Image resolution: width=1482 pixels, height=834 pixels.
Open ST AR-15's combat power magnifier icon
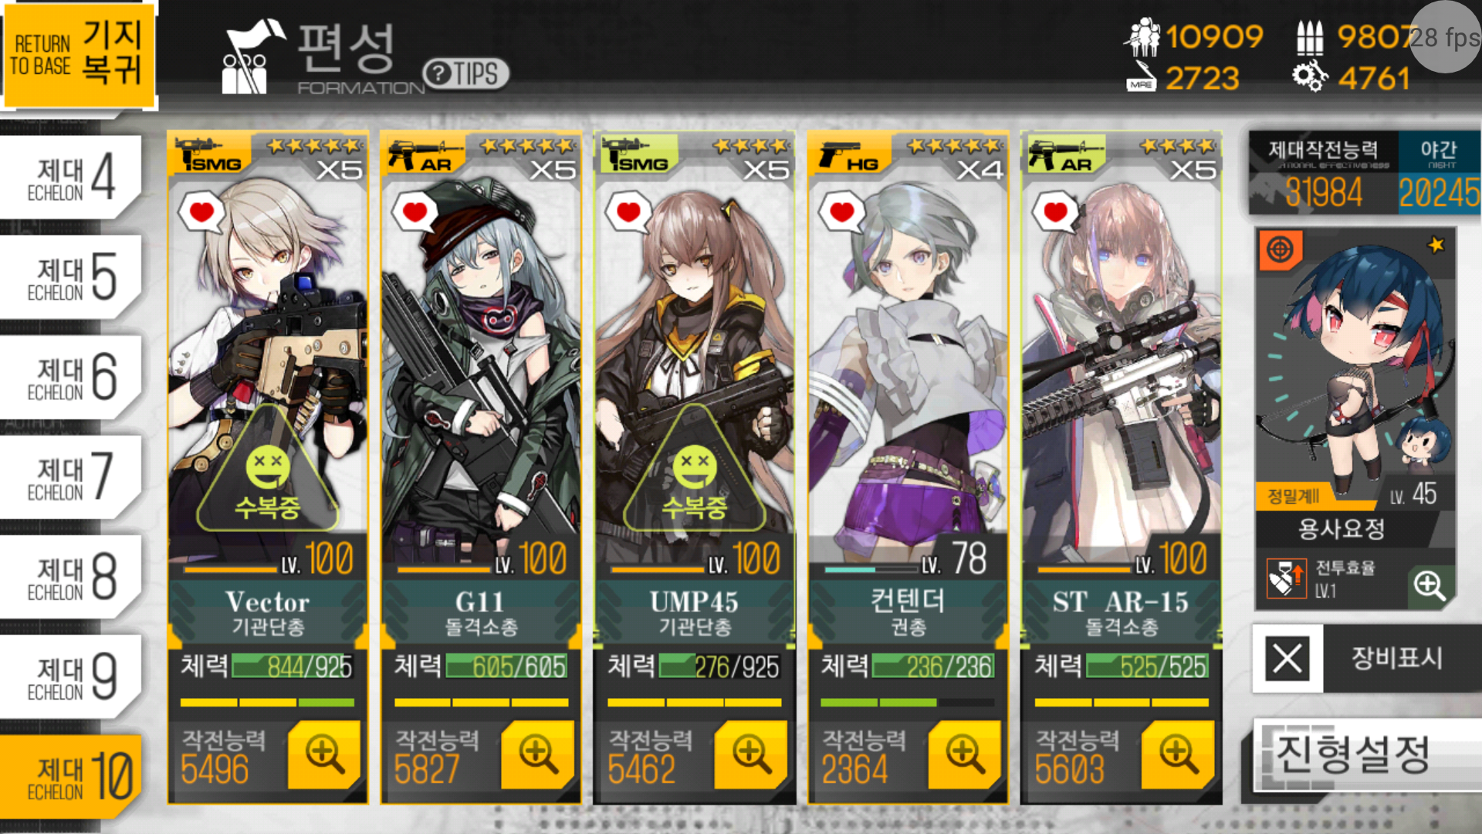click(1177, 754)
